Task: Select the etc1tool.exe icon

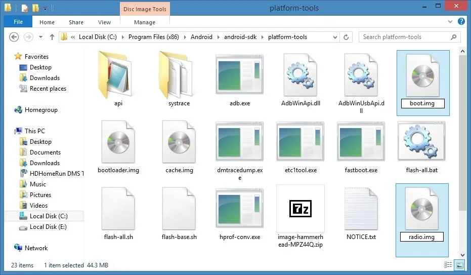Action: click(x=300, y=141)
